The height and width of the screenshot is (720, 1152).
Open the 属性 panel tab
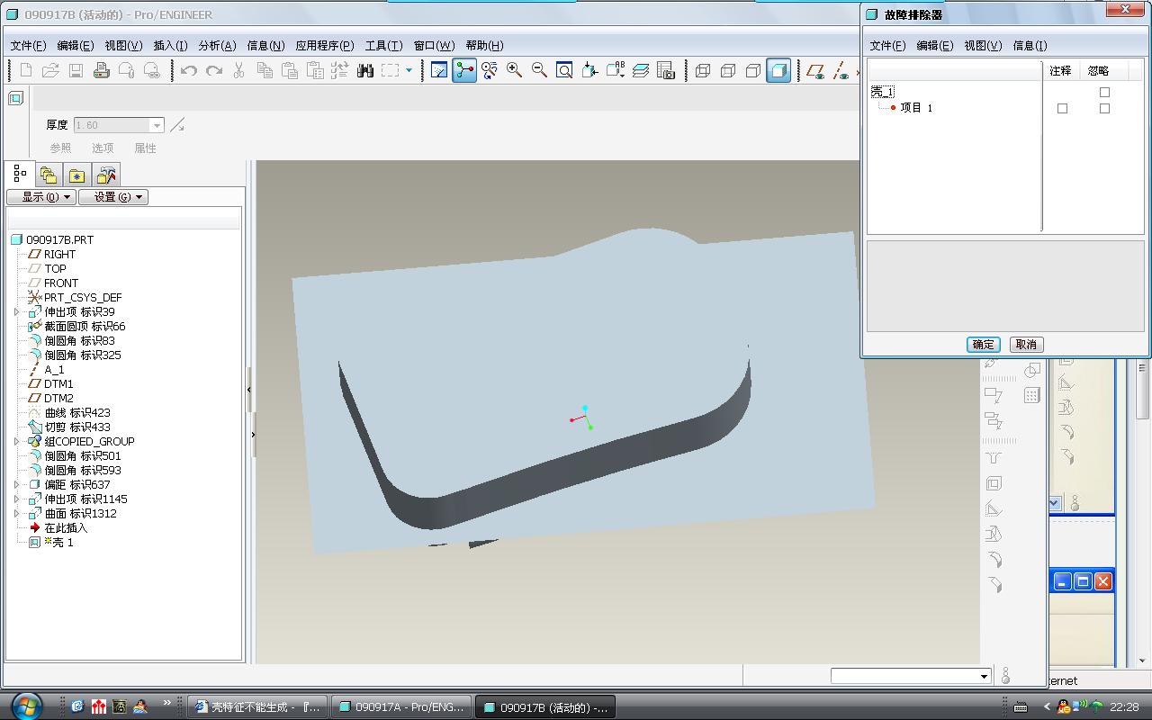[x=145, y=148]
